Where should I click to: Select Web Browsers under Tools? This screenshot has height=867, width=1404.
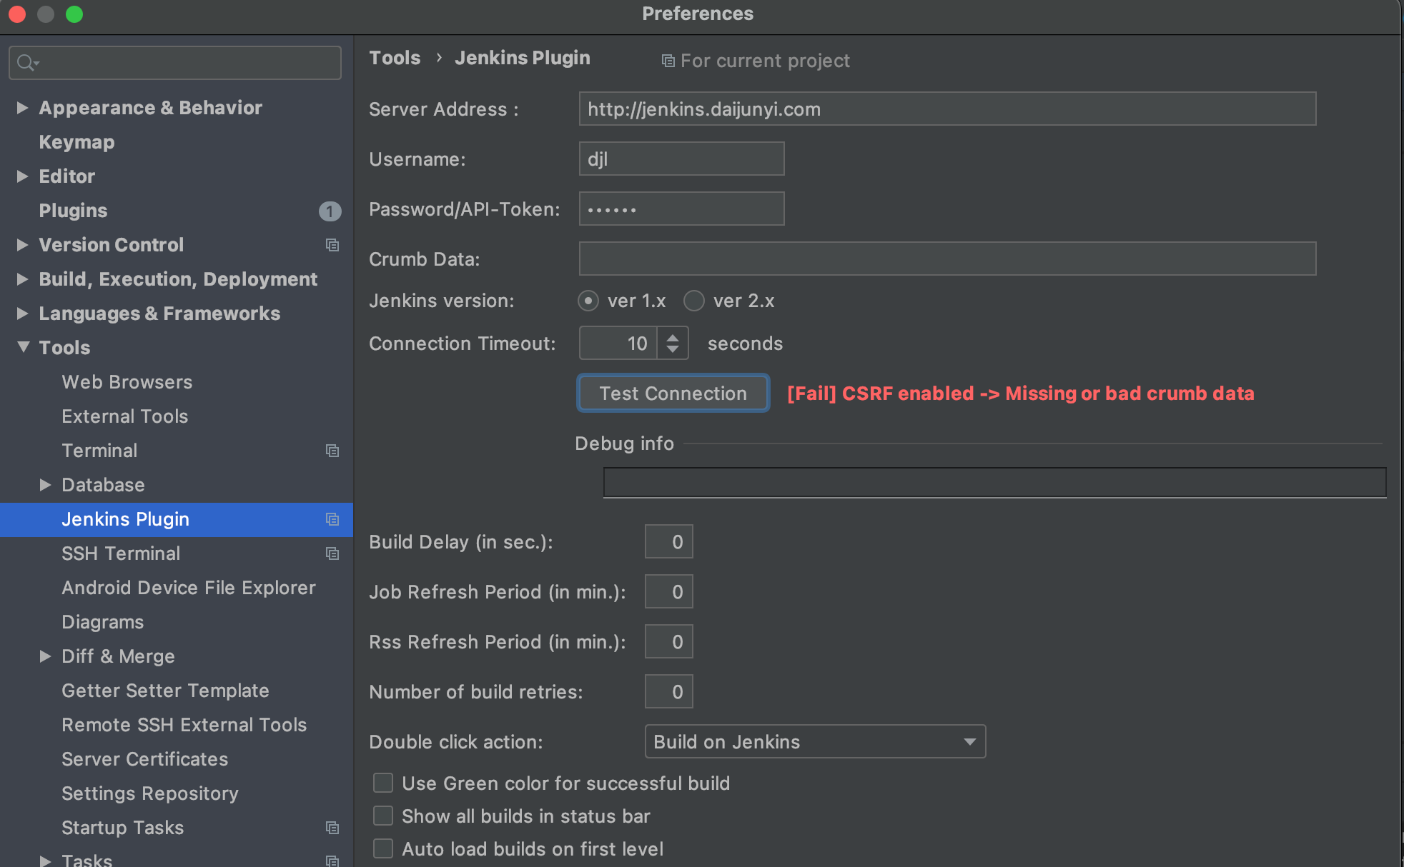(127, 382)
